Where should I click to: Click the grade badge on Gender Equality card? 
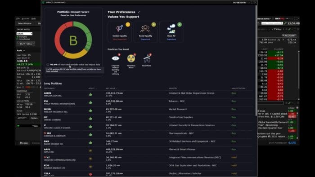pos(128,24)
